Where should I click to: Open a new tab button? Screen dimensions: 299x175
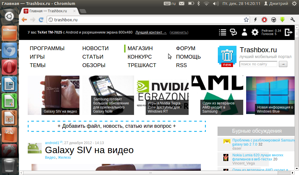point(83,11)
